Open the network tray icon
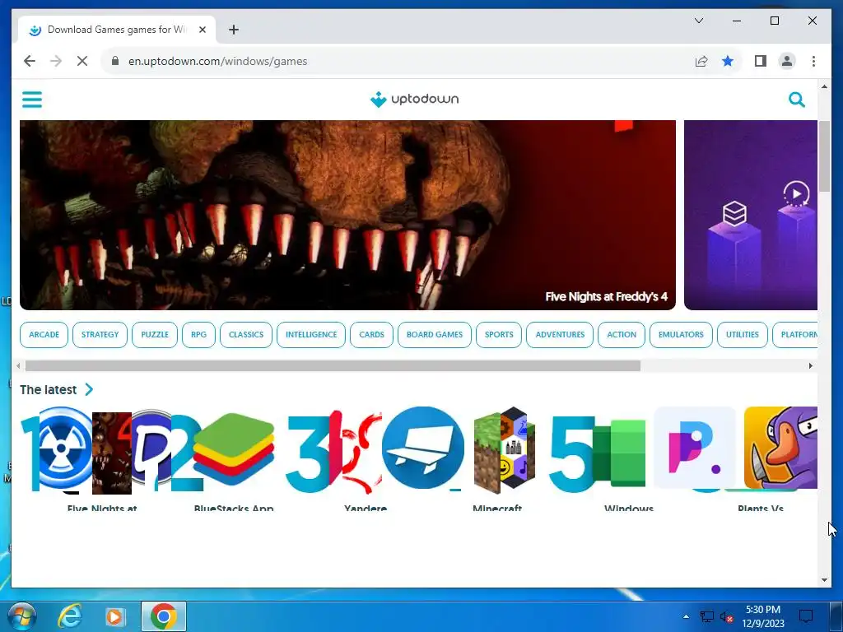The image size is (843, 632). [x=706, y=617]
